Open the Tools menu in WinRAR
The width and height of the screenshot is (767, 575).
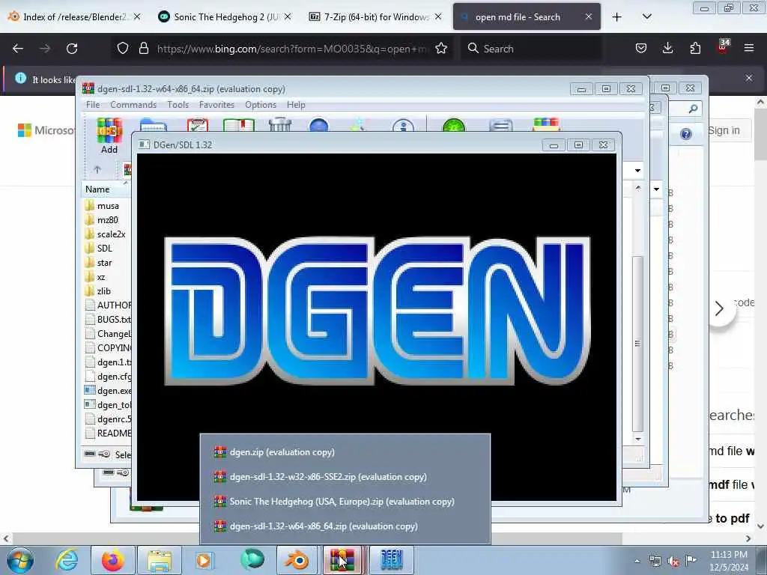point(178,105)
